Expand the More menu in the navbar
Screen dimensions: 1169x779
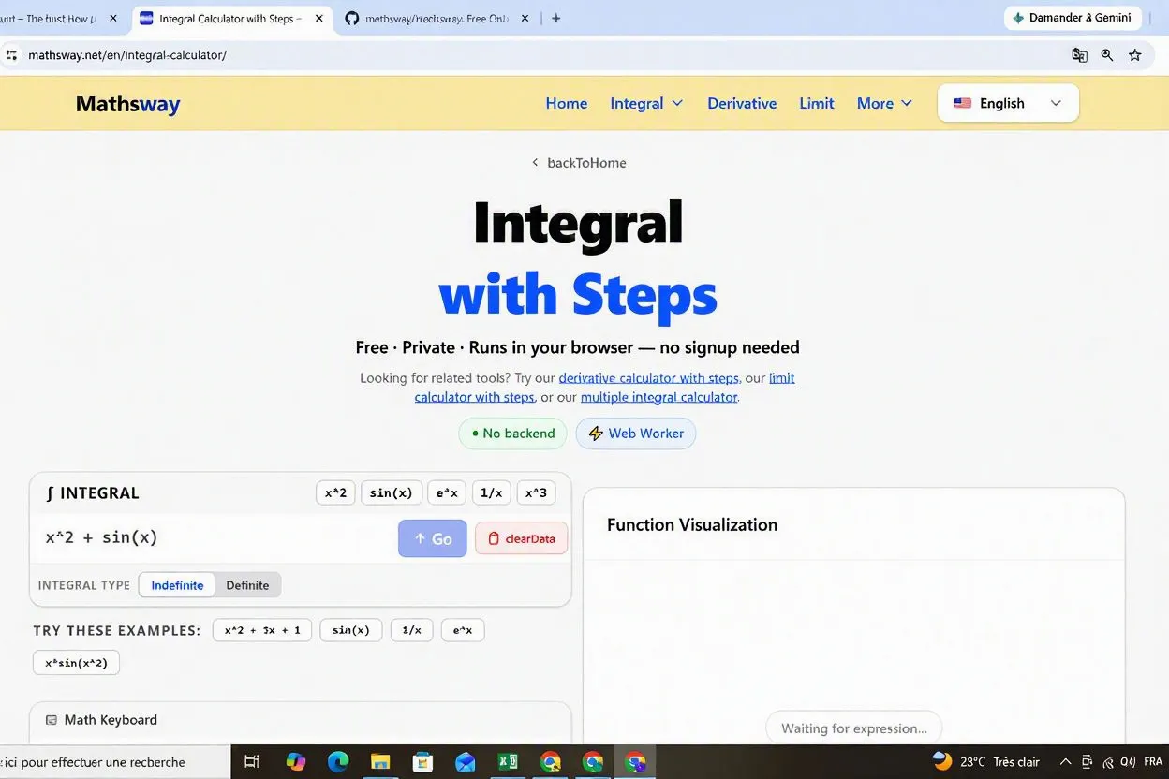click(x=884, y=103)
